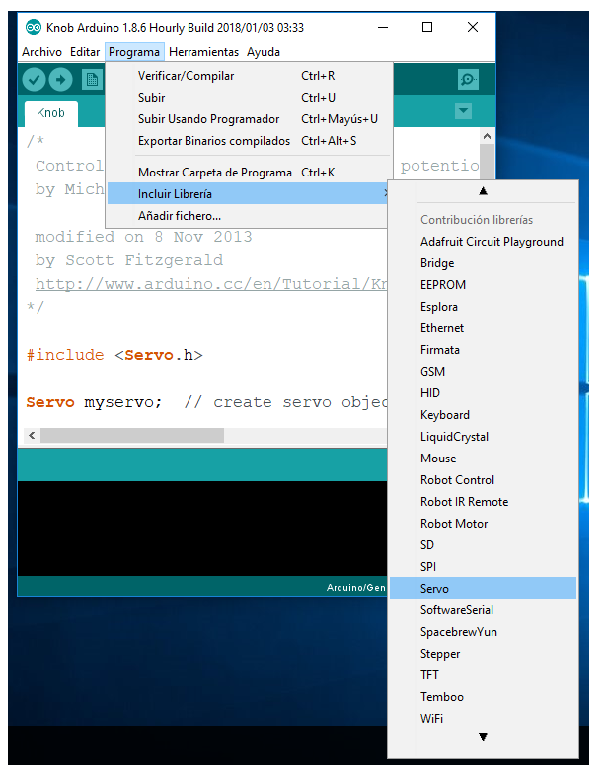Click the arduino.cc Tutorial link in code
This screenshot has height=776, width=606.
[x=211, y=284]
